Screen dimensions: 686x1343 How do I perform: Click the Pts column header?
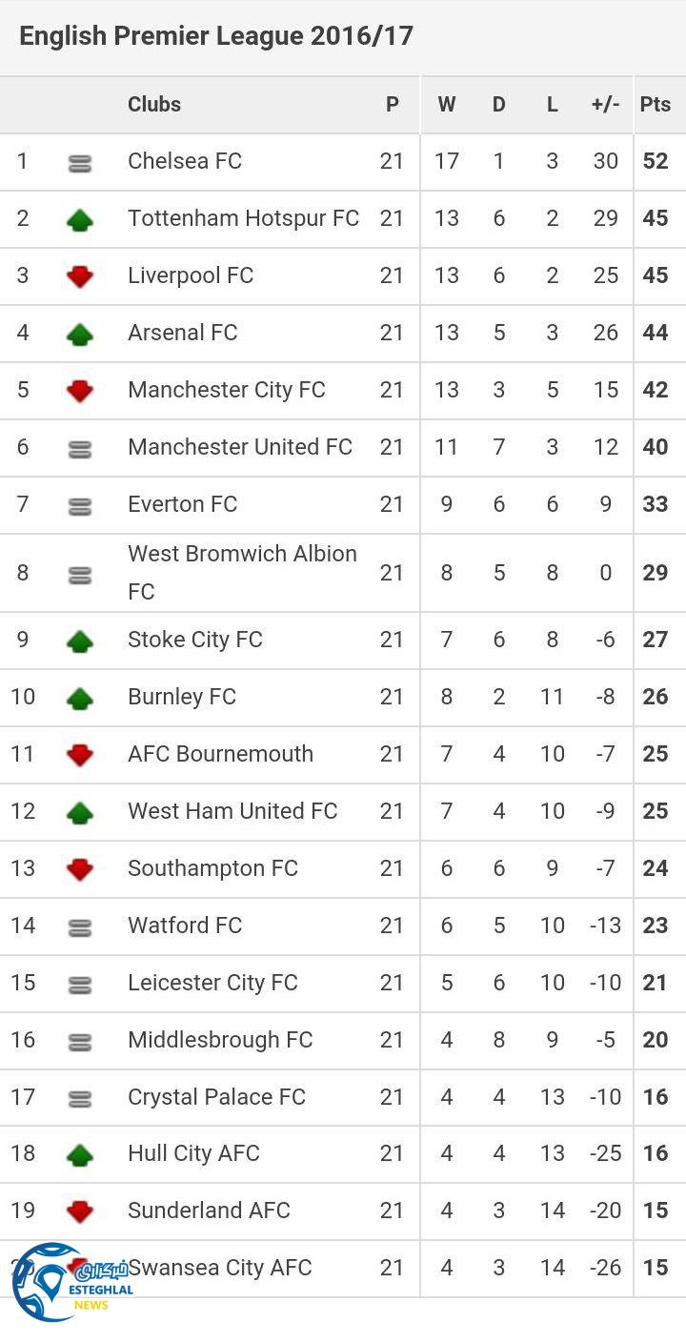point(655,105)
